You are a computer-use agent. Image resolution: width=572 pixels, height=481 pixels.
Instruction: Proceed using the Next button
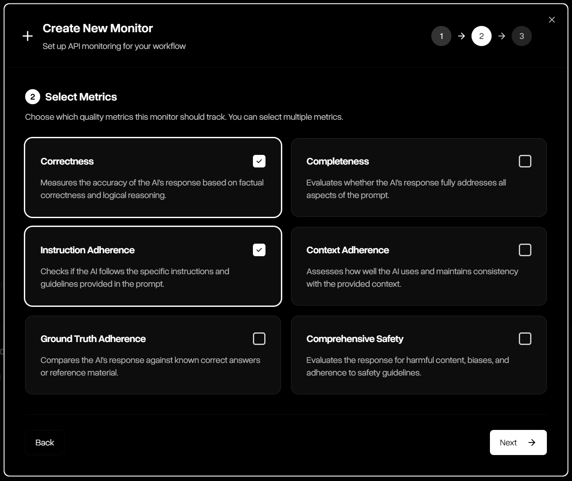pyautogui.click(x=518, y=442)
